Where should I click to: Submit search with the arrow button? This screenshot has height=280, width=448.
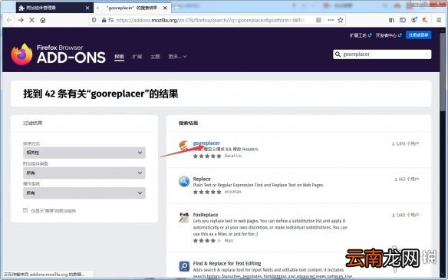click(x=427, y=54)
